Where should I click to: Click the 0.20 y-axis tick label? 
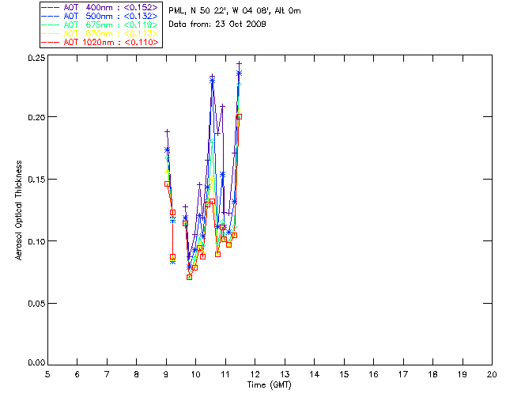pos(36,117)
